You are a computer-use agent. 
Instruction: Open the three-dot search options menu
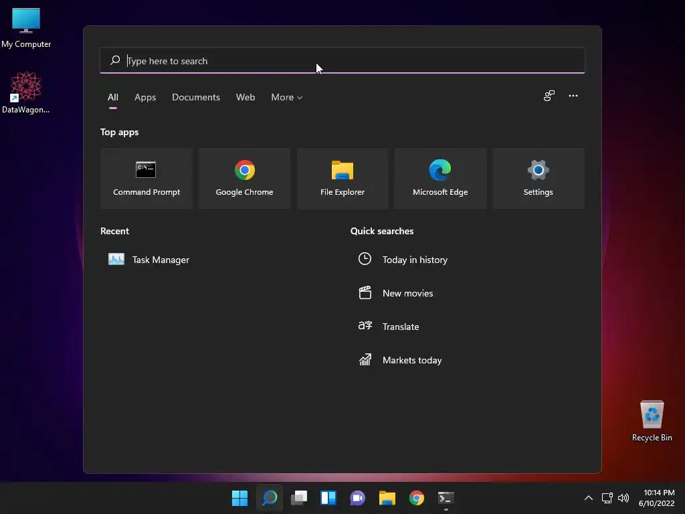tap(573, 96)
